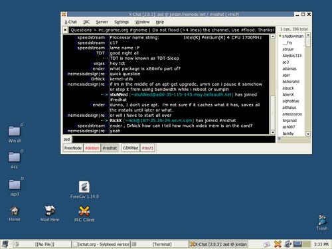332x249 pixels.
Task: Click user list scrollbar down arrow
Action: 308,134
